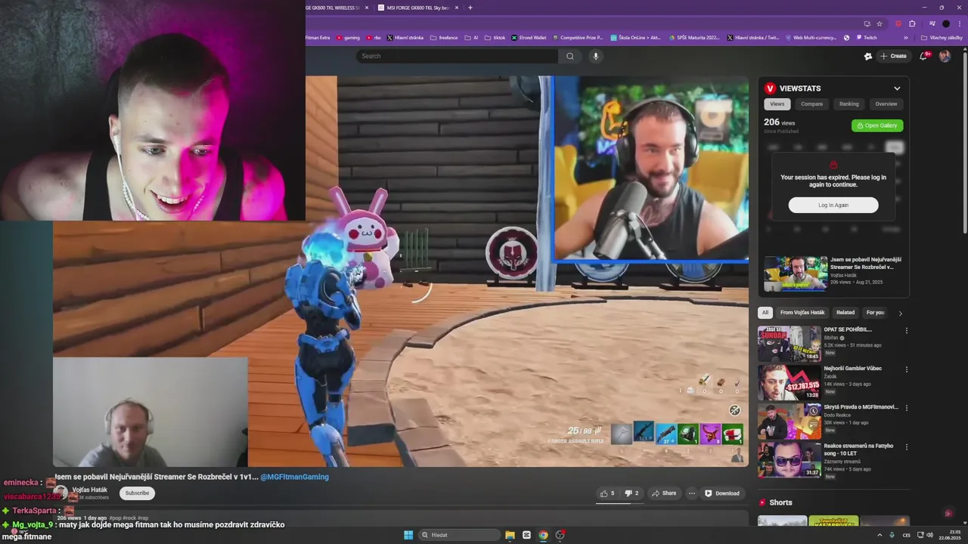Select the Compare tab in ViewStats
This screenshot has width=968, height=544.
click(811, 104)
